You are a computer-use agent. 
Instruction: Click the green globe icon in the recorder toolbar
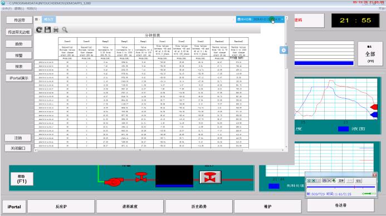coord(334,180)
